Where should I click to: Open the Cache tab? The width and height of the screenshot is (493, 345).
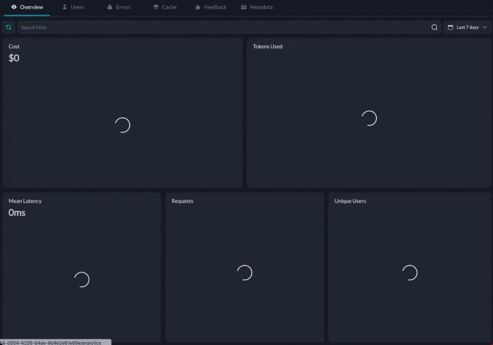(x=169, y=7)
